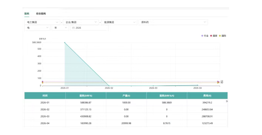Click the 588.3869 unit consumption cell
Image resolution: width=262 pixels, height=135 pixels.
pyautogui.click(x=167, y=102)
